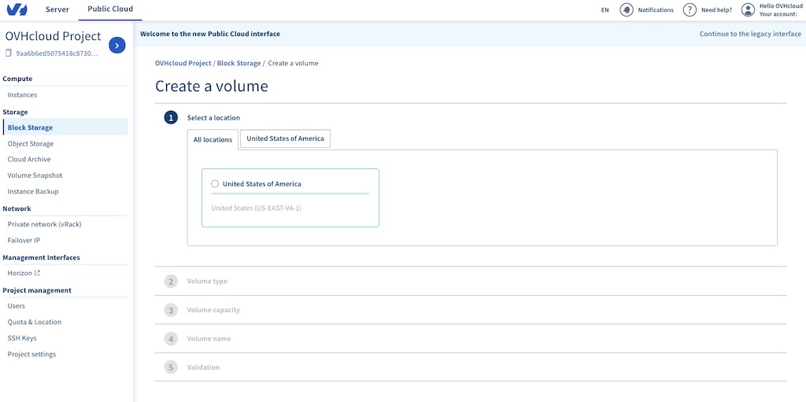The image size is (806, 402).
Task: Open Project settings in the sidebar
Action: pos(31,354)
